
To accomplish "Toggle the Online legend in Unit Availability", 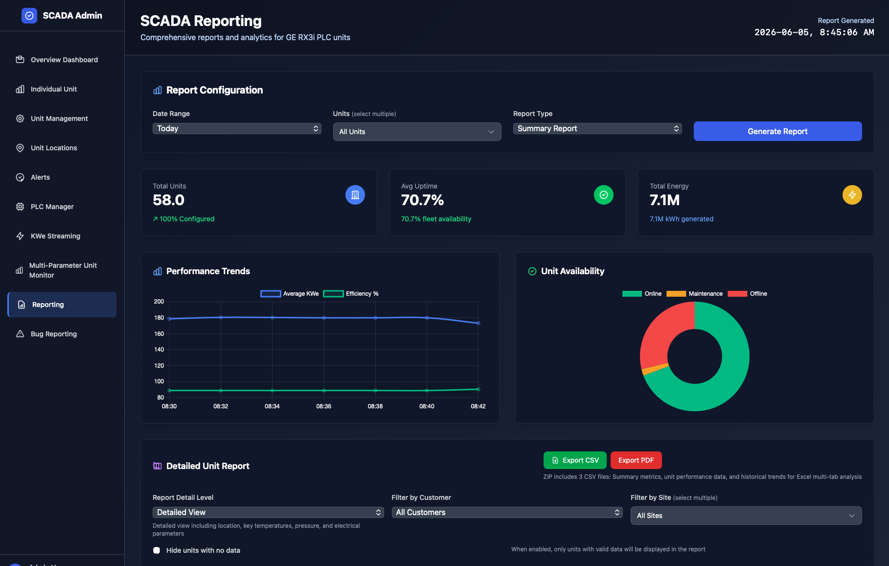I will tap(642, 294).
